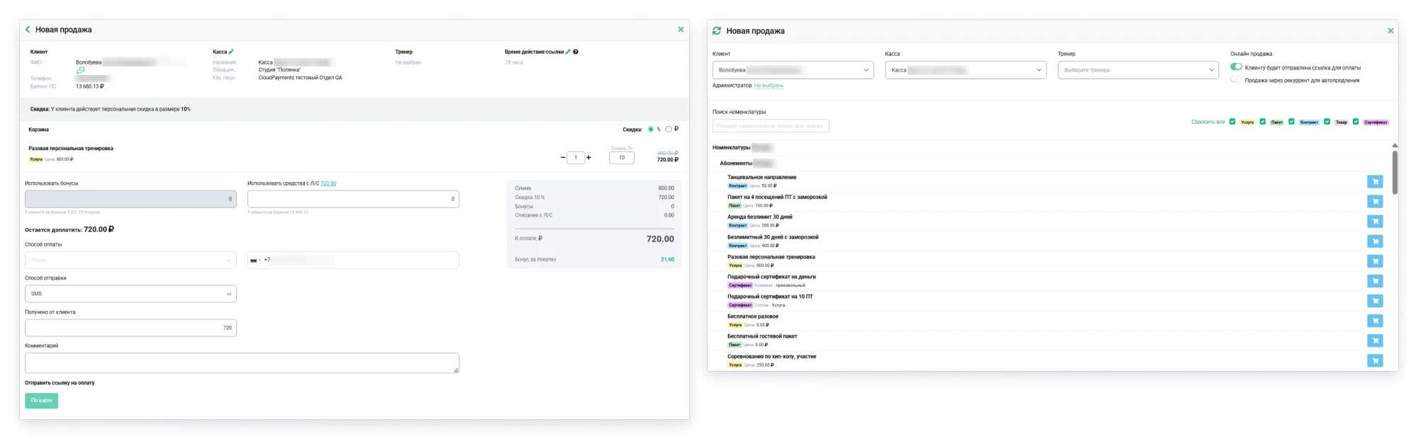Viewport: 1418px width, 439px height.
Task: Click the По карте button
Action: (x=41, y=401)
